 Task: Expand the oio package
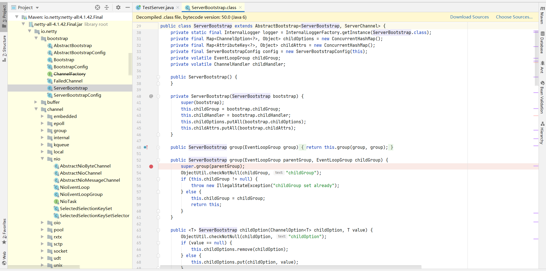(42, 223)
